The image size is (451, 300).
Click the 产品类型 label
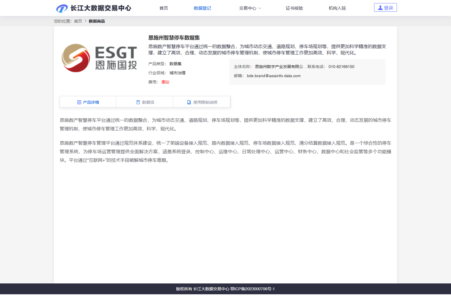click(157, 64)
